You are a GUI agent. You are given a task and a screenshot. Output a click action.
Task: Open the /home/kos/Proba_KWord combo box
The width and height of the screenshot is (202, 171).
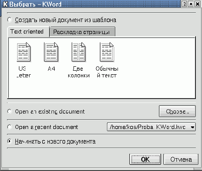tap(151, 127)
